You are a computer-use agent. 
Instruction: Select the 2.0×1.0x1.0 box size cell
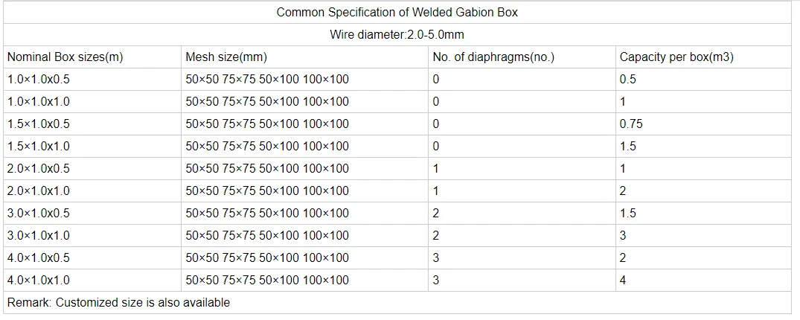click(92, 191)
